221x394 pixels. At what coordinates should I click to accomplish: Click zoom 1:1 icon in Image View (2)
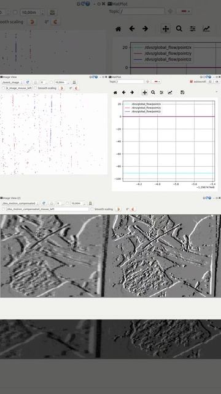point(52,203)
